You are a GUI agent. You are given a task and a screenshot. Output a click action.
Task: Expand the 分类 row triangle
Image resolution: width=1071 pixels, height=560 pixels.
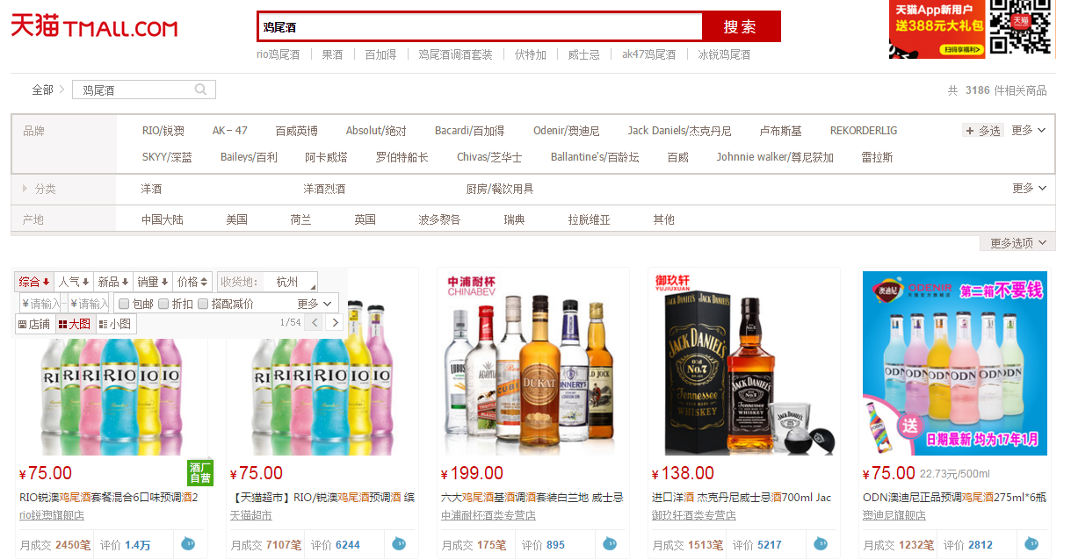25,189
